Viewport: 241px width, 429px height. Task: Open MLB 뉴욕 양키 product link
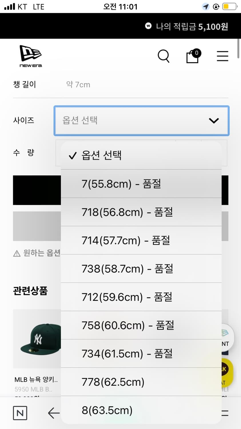click(x=36, y=380)
